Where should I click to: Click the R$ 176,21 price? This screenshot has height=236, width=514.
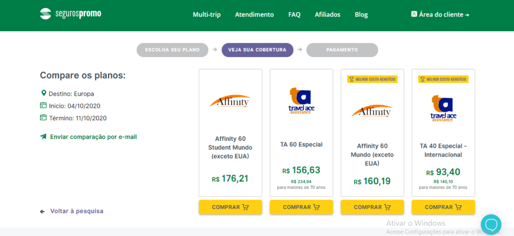pyautogui.click(x=230, y=179)
